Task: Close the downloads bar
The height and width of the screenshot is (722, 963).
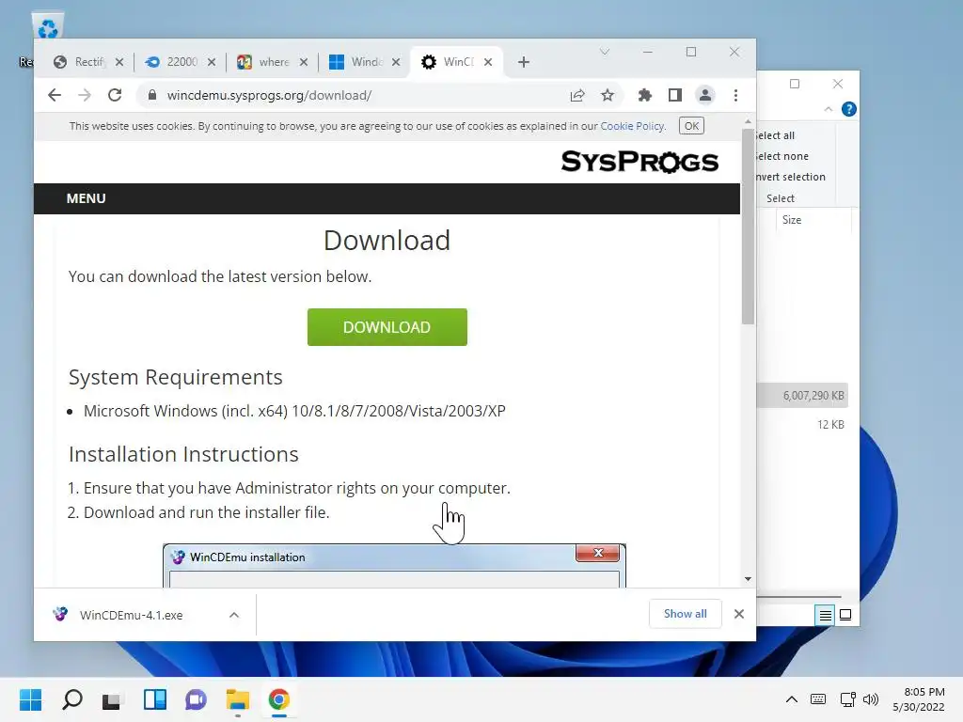Action: coord(739,614)
